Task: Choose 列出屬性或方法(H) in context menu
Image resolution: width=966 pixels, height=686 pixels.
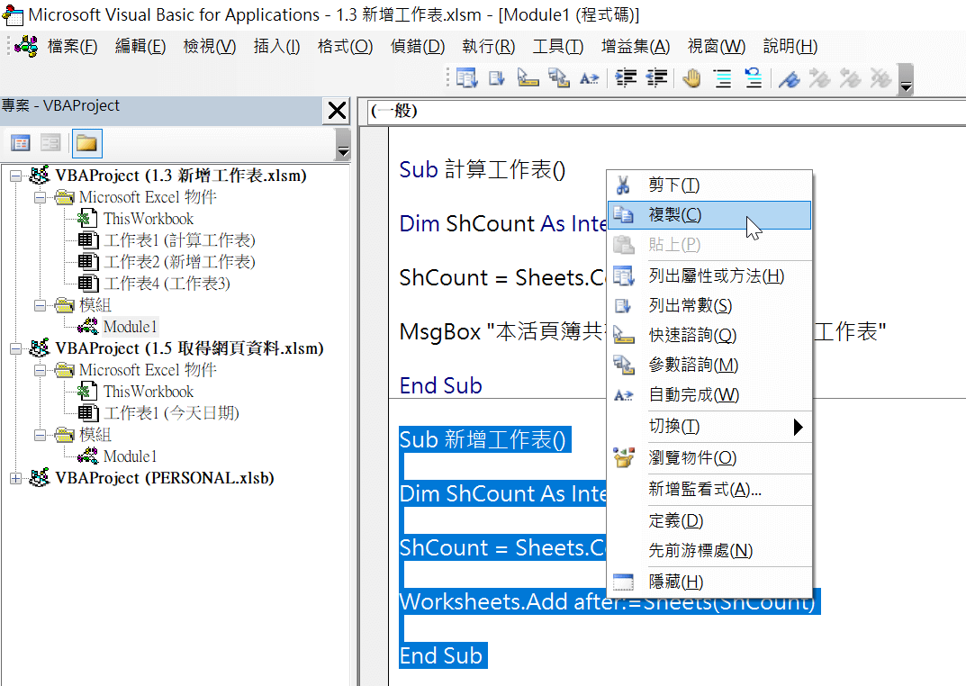Action: (709, 275)
